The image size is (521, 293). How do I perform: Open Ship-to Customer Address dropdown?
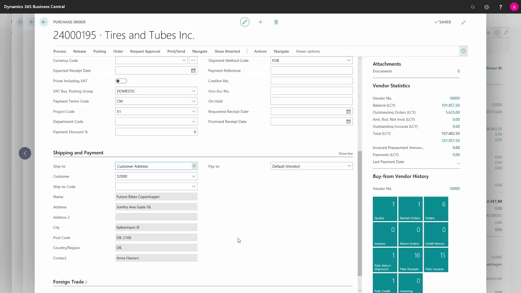point(194,166)
